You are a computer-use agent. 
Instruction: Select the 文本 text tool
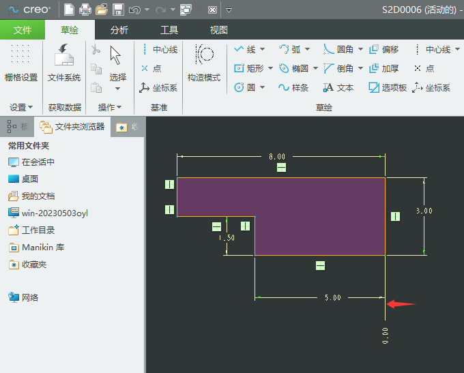tap(338, 87)
